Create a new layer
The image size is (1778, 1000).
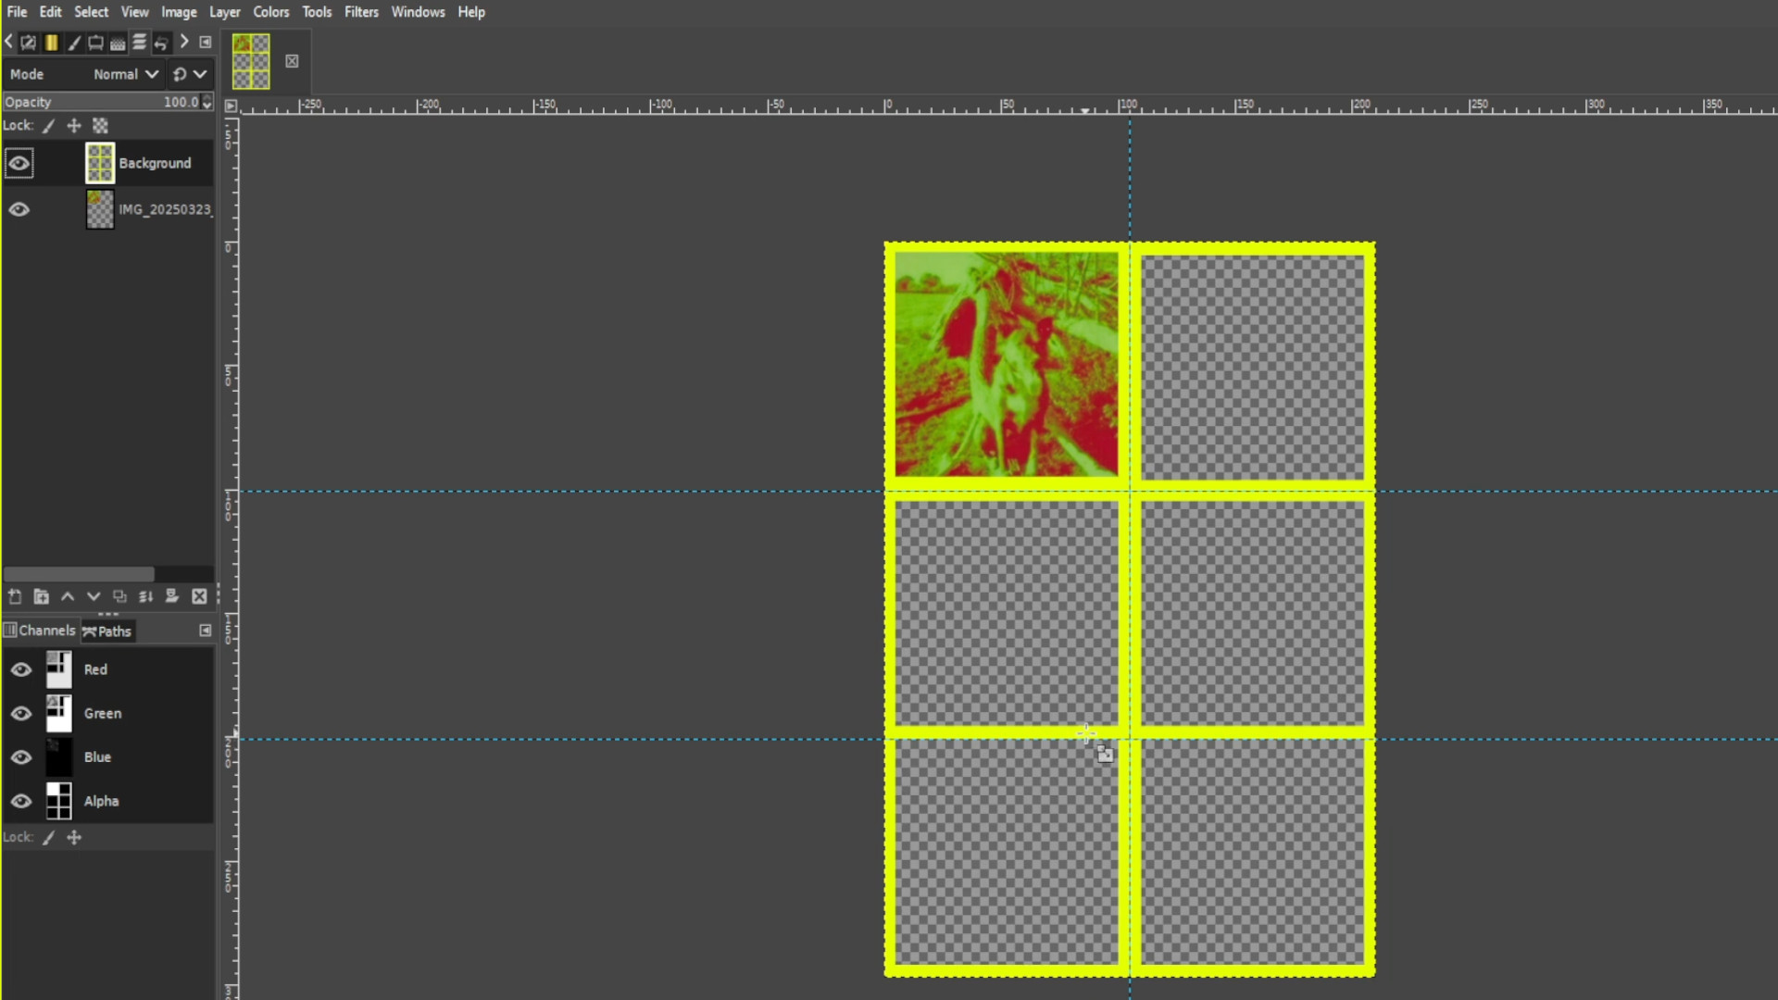point(15,596)
